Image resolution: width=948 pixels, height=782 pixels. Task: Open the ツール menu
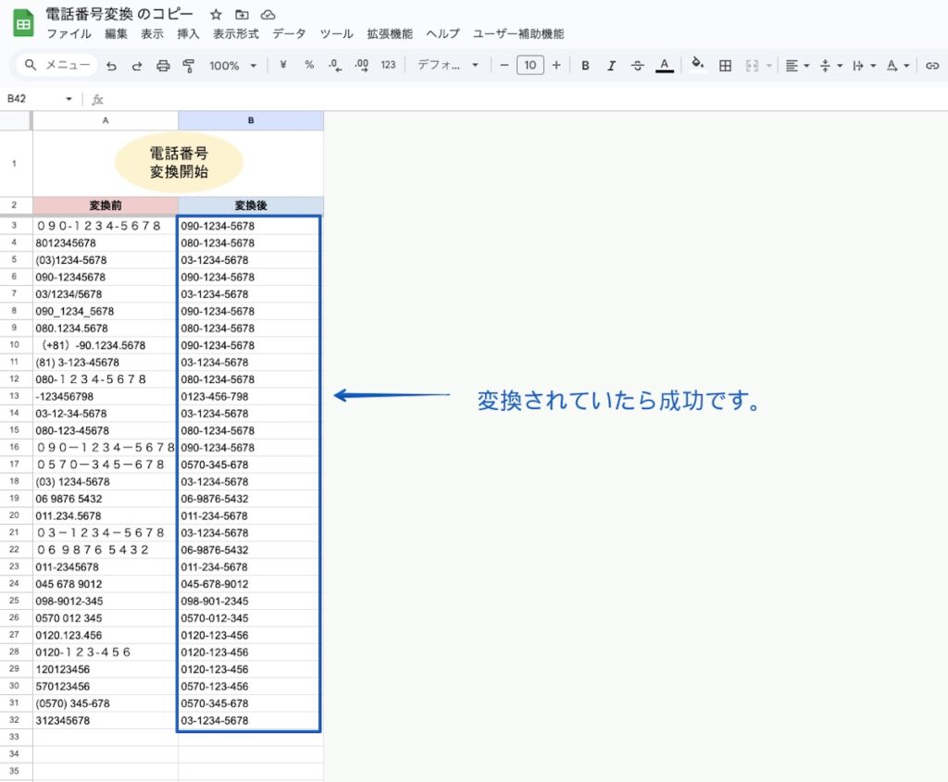(336, 34)
